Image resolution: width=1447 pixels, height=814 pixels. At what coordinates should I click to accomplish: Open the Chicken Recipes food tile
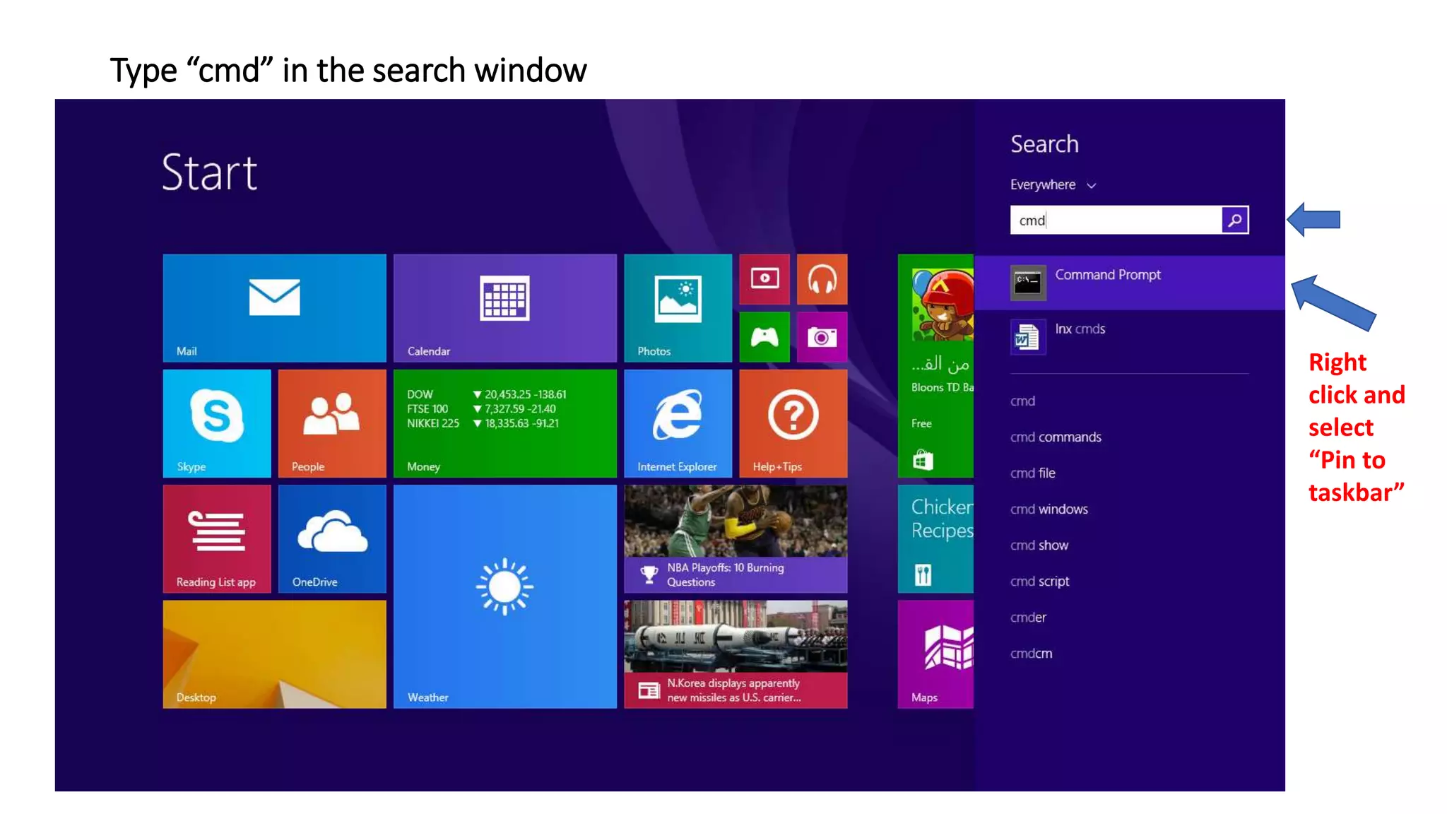coord(935,538)
